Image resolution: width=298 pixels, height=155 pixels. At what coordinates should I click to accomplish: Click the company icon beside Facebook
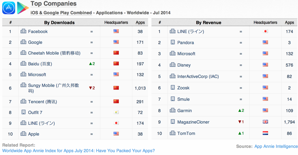coord(23,31)
